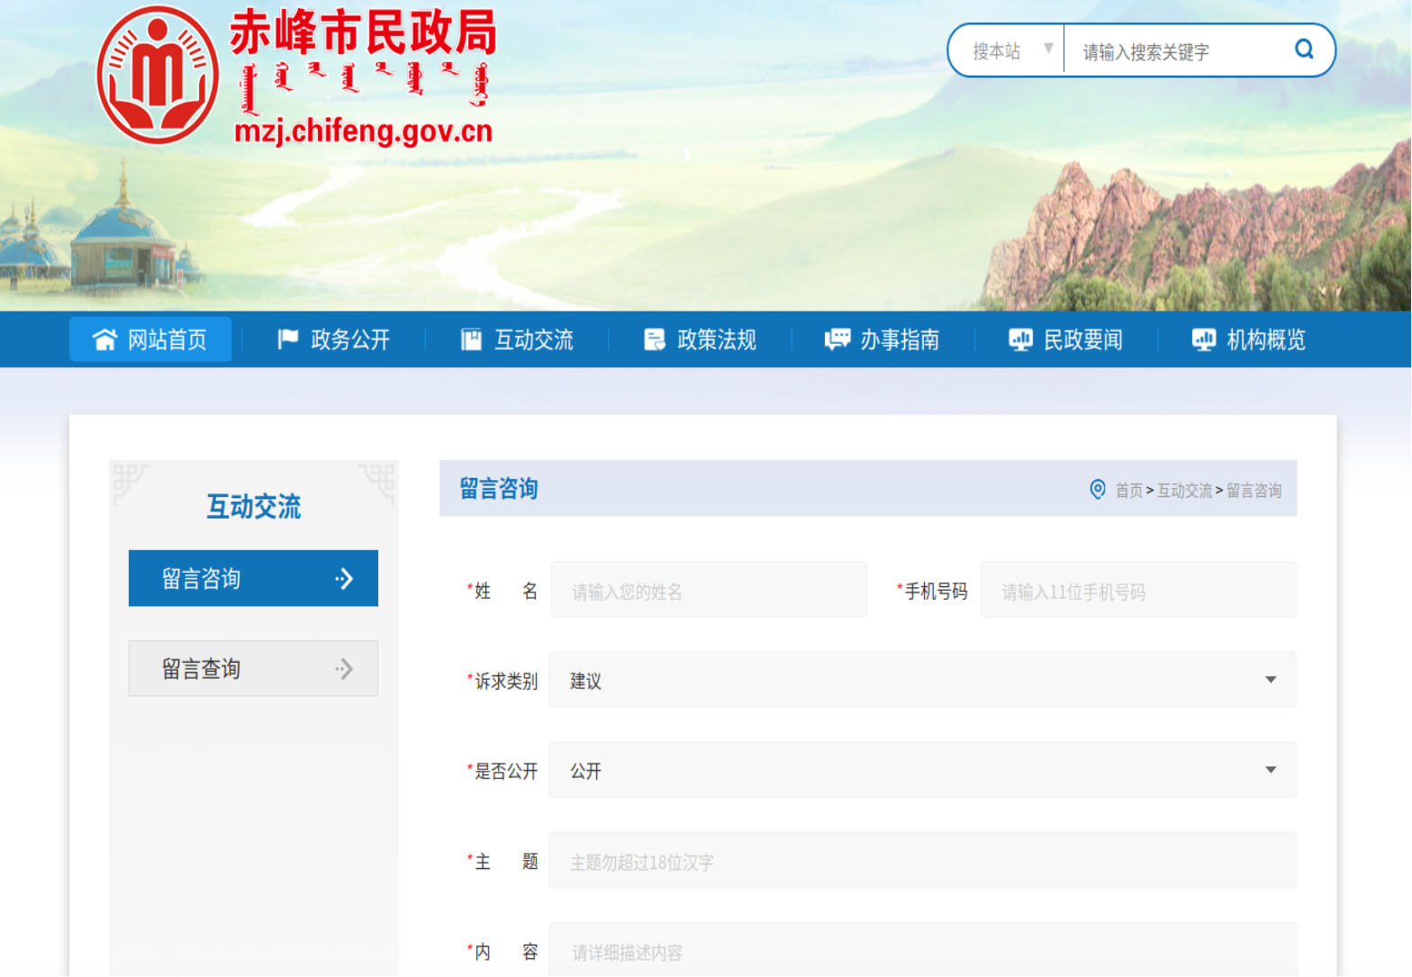Click the flag icon beside 政务公开
1412x977 pixels.
click(x=288, y=339)
